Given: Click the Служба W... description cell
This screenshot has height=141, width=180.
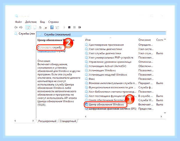Looking at the screenshot, I should pyautogui.click(x=146, y=100).
